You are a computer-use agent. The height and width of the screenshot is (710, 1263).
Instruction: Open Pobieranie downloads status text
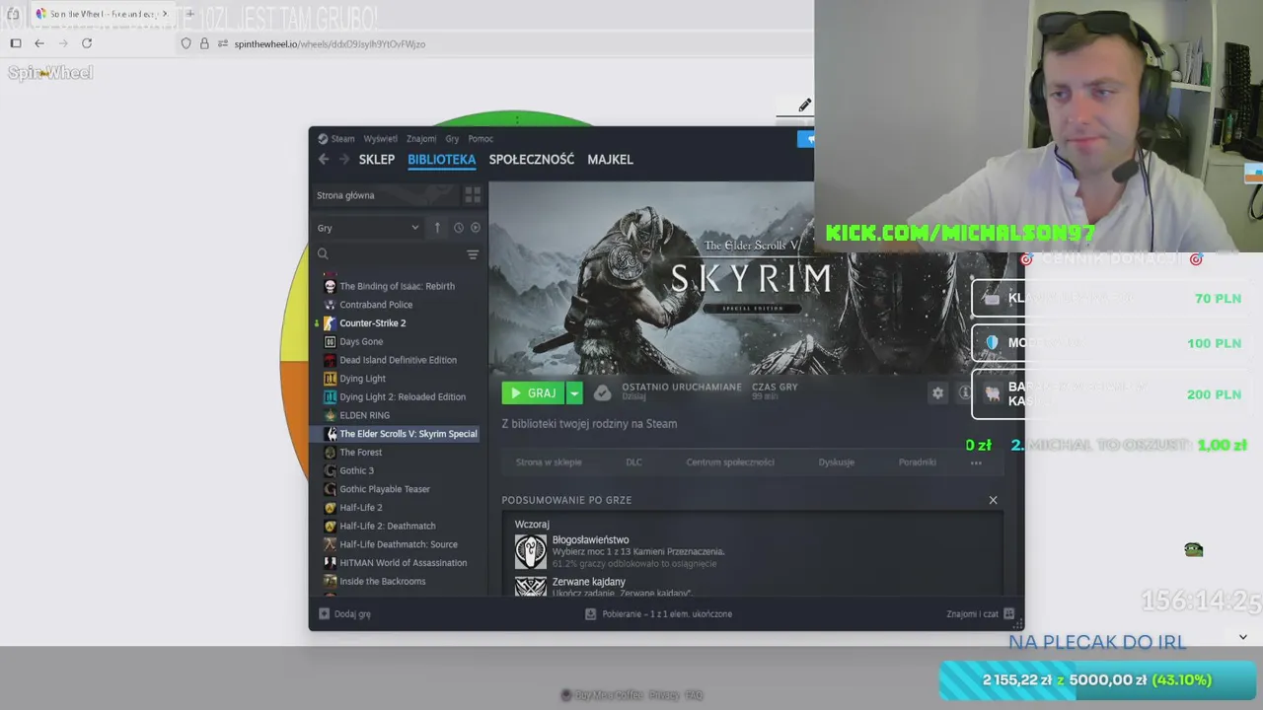[x=667, y=613]
